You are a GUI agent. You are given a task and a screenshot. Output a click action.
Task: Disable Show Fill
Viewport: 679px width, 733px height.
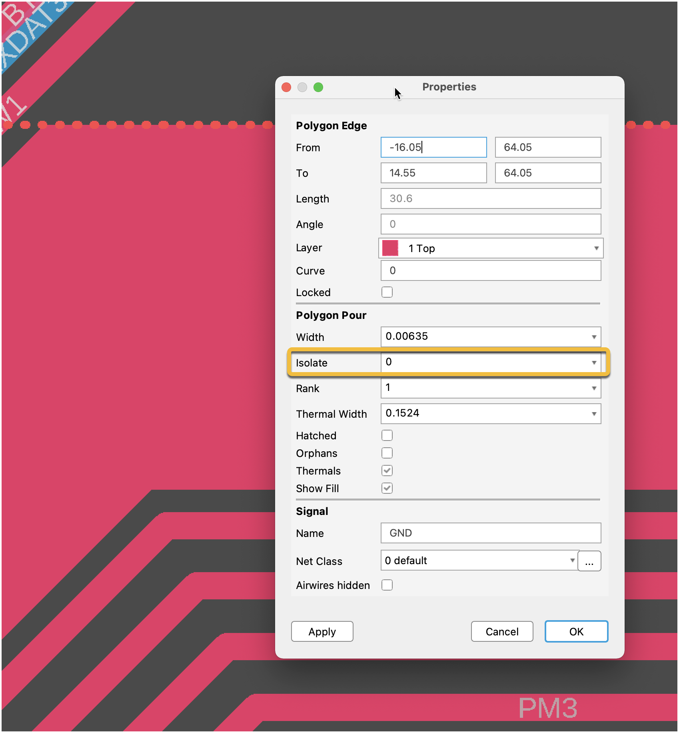387,488
